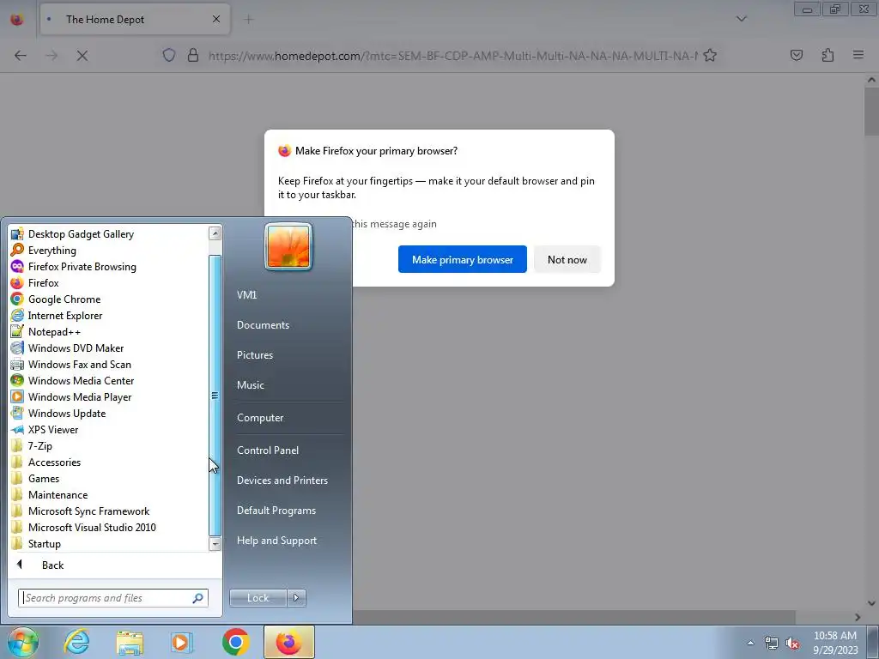Select The Home Depot tab
This screenshot has height=659, width=879.
tap(135, 20)
